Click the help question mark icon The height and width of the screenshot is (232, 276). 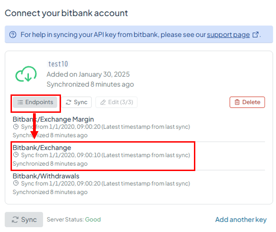pyautogui.click(x=13, y=34)
